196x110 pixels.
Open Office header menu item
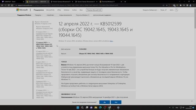[59, 10]
